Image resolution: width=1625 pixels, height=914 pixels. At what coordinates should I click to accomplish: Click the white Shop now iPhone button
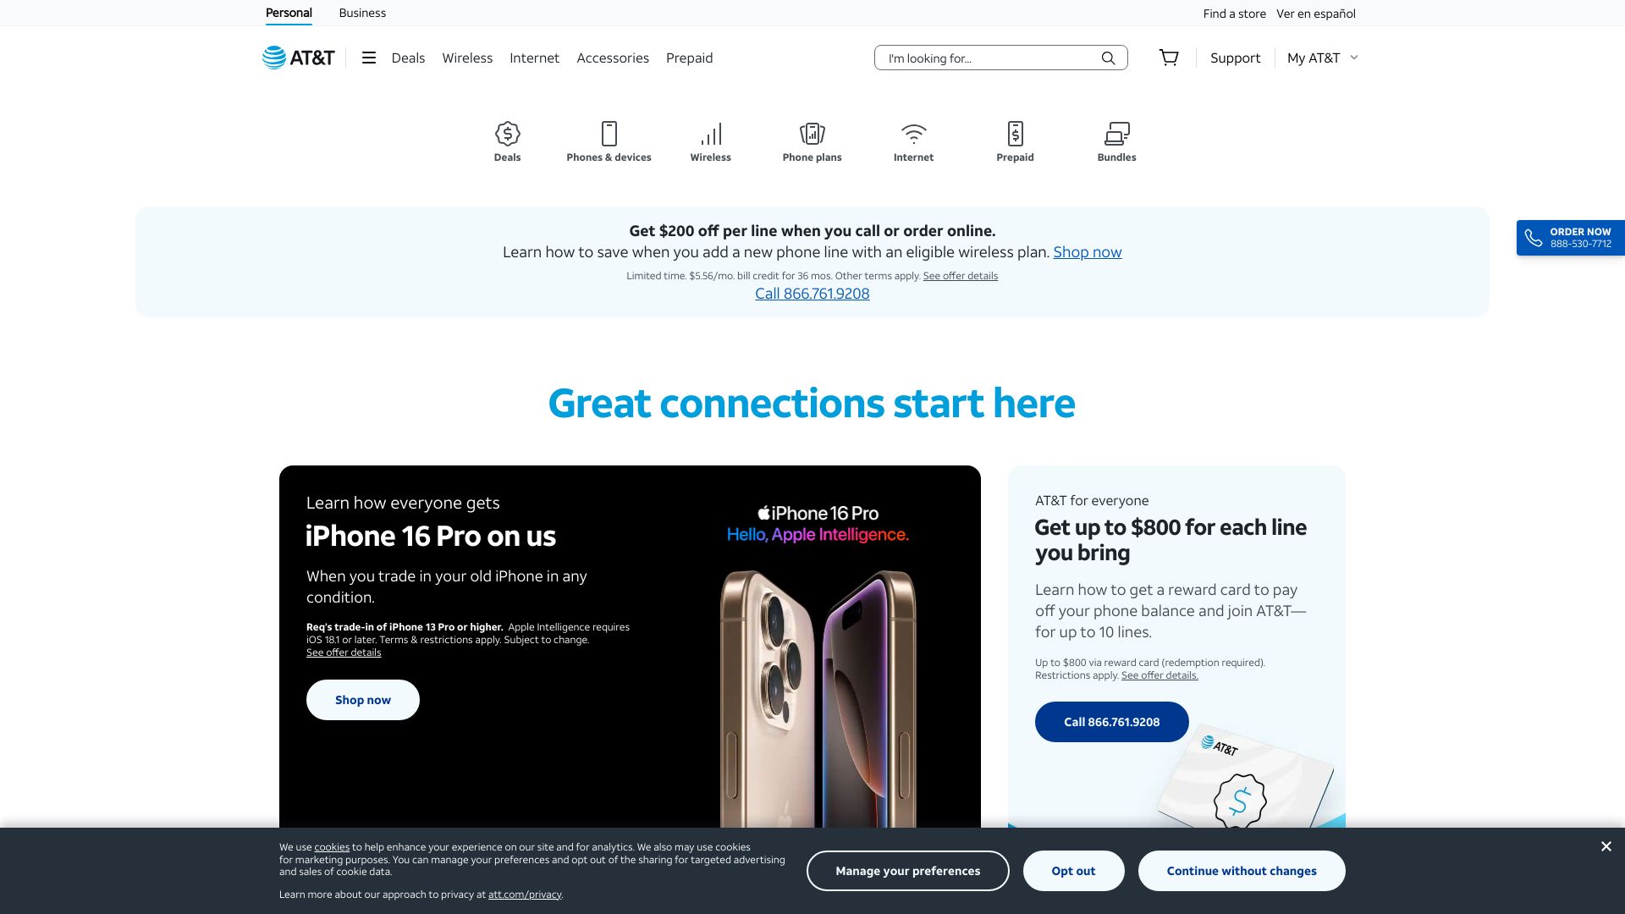[363, 700]
